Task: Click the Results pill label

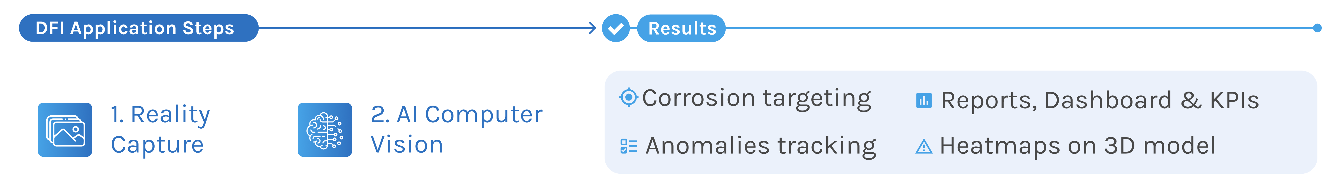Action: 681,28
